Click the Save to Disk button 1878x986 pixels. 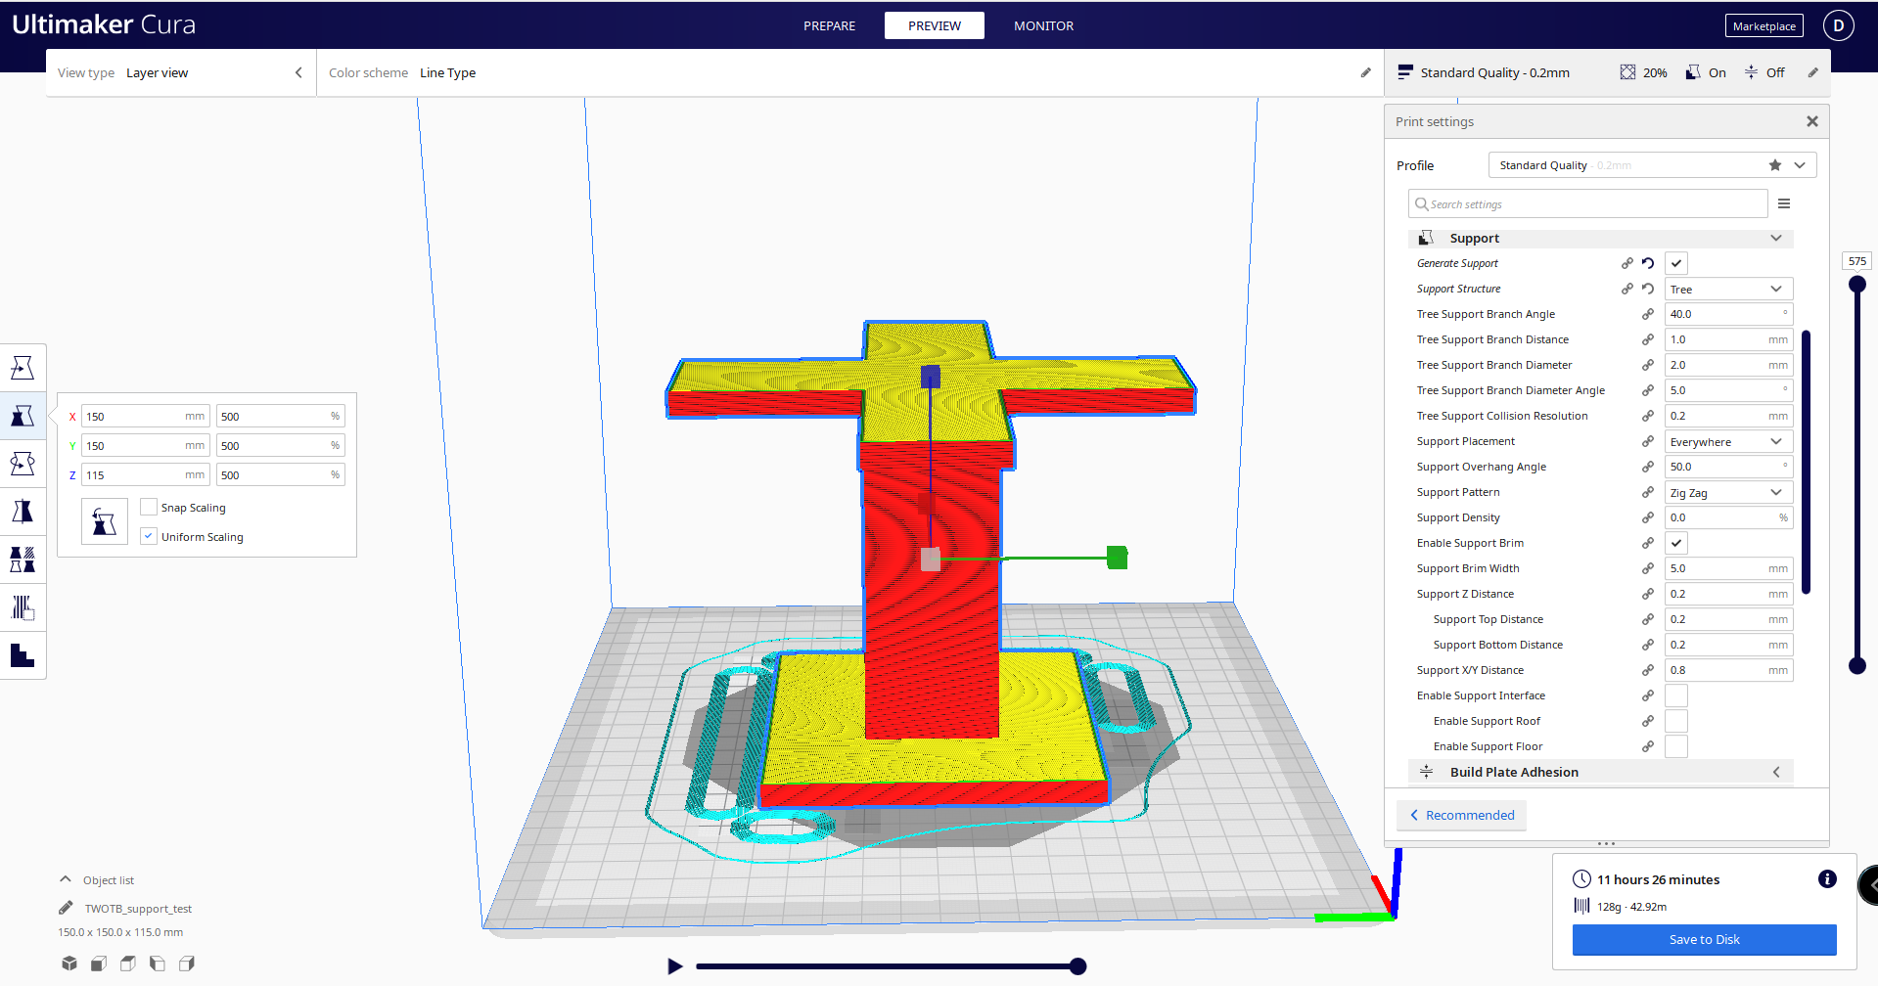click(1704, 939)
